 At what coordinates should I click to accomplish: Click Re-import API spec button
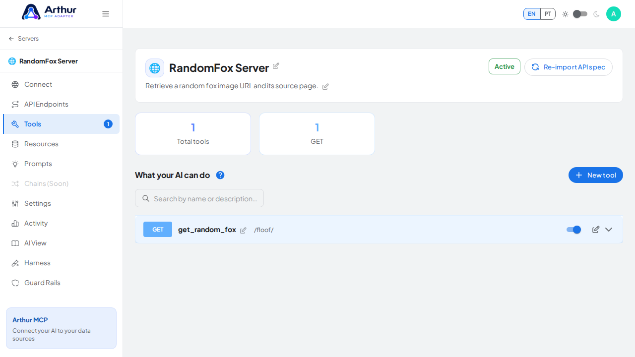tap(569, 67)
